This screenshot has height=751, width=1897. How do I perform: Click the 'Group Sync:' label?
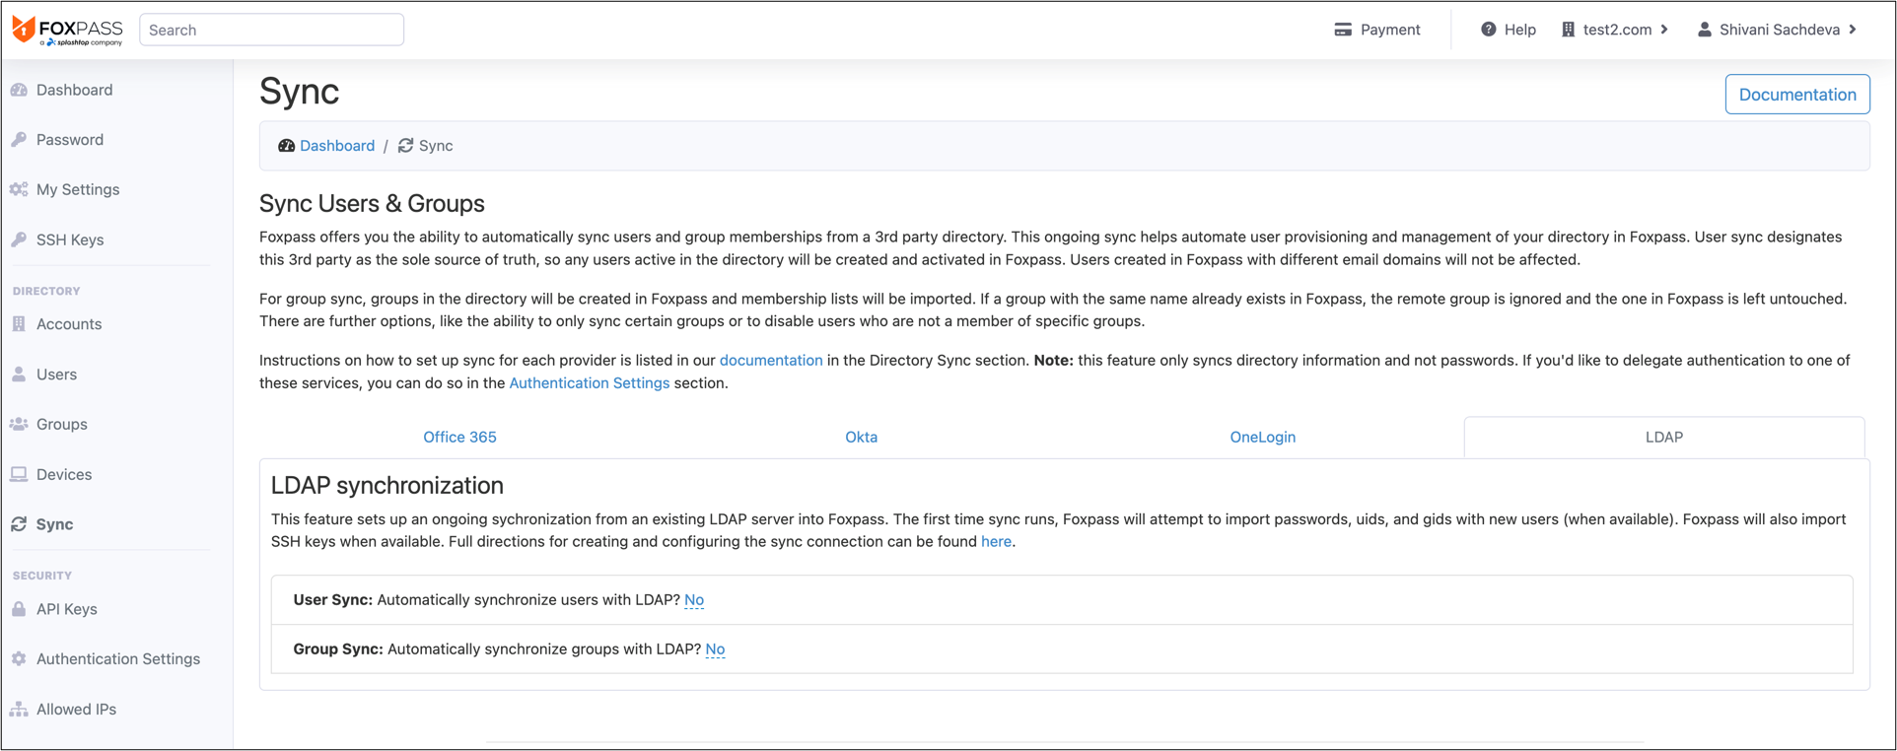[x=338, y=649]
